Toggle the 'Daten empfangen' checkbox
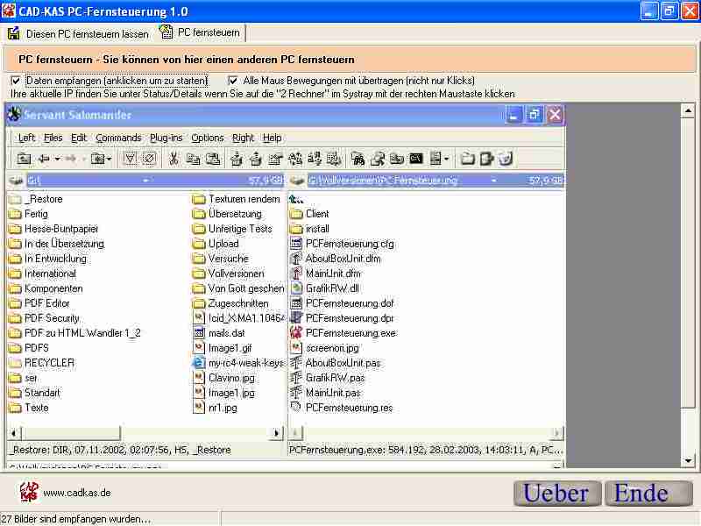The image size is (701, 526). click(16, 81)
